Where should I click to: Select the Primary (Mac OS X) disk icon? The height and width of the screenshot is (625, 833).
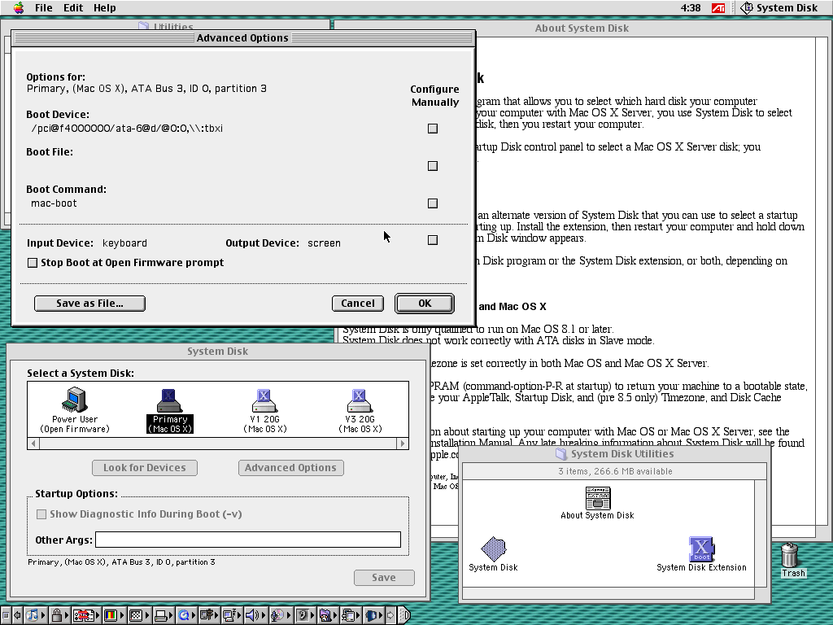pyautogui.click(x=169, y=410)
